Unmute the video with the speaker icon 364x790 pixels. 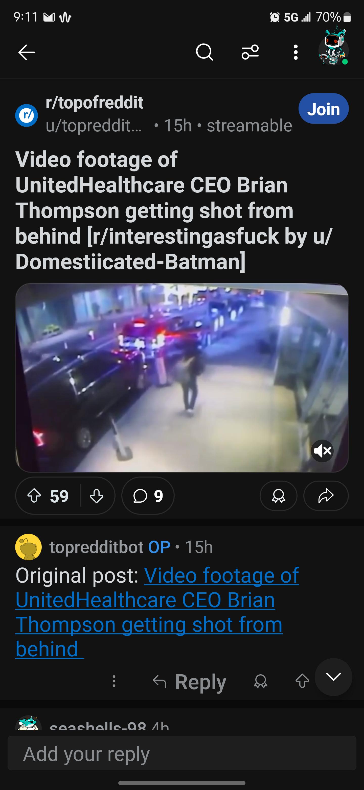[x=322, y=450]
